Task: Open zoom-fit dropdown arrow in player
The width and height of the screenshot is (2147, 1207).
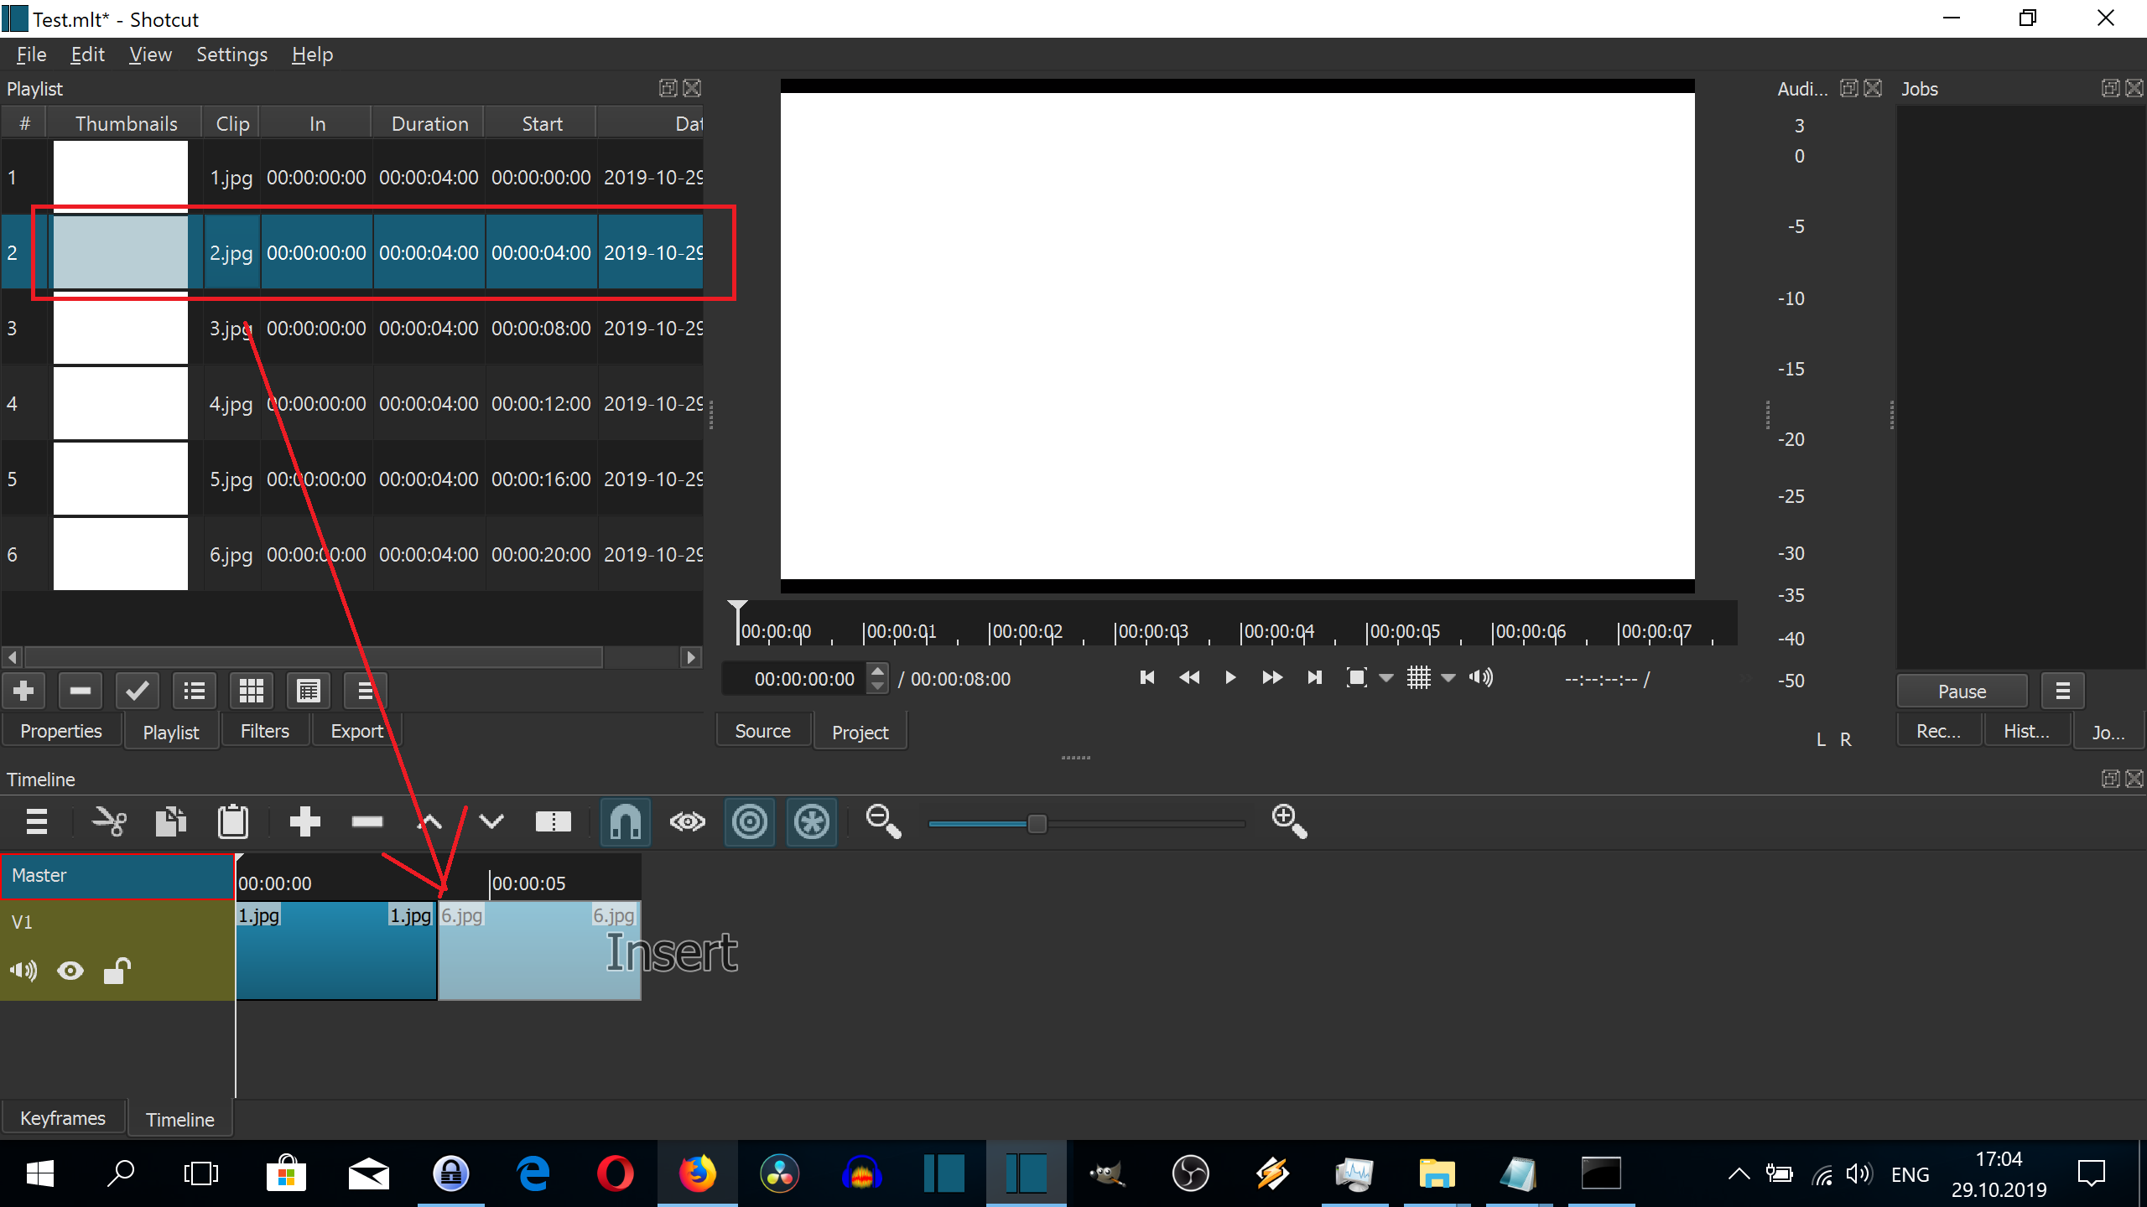Action: click(x=1387, y=678)
